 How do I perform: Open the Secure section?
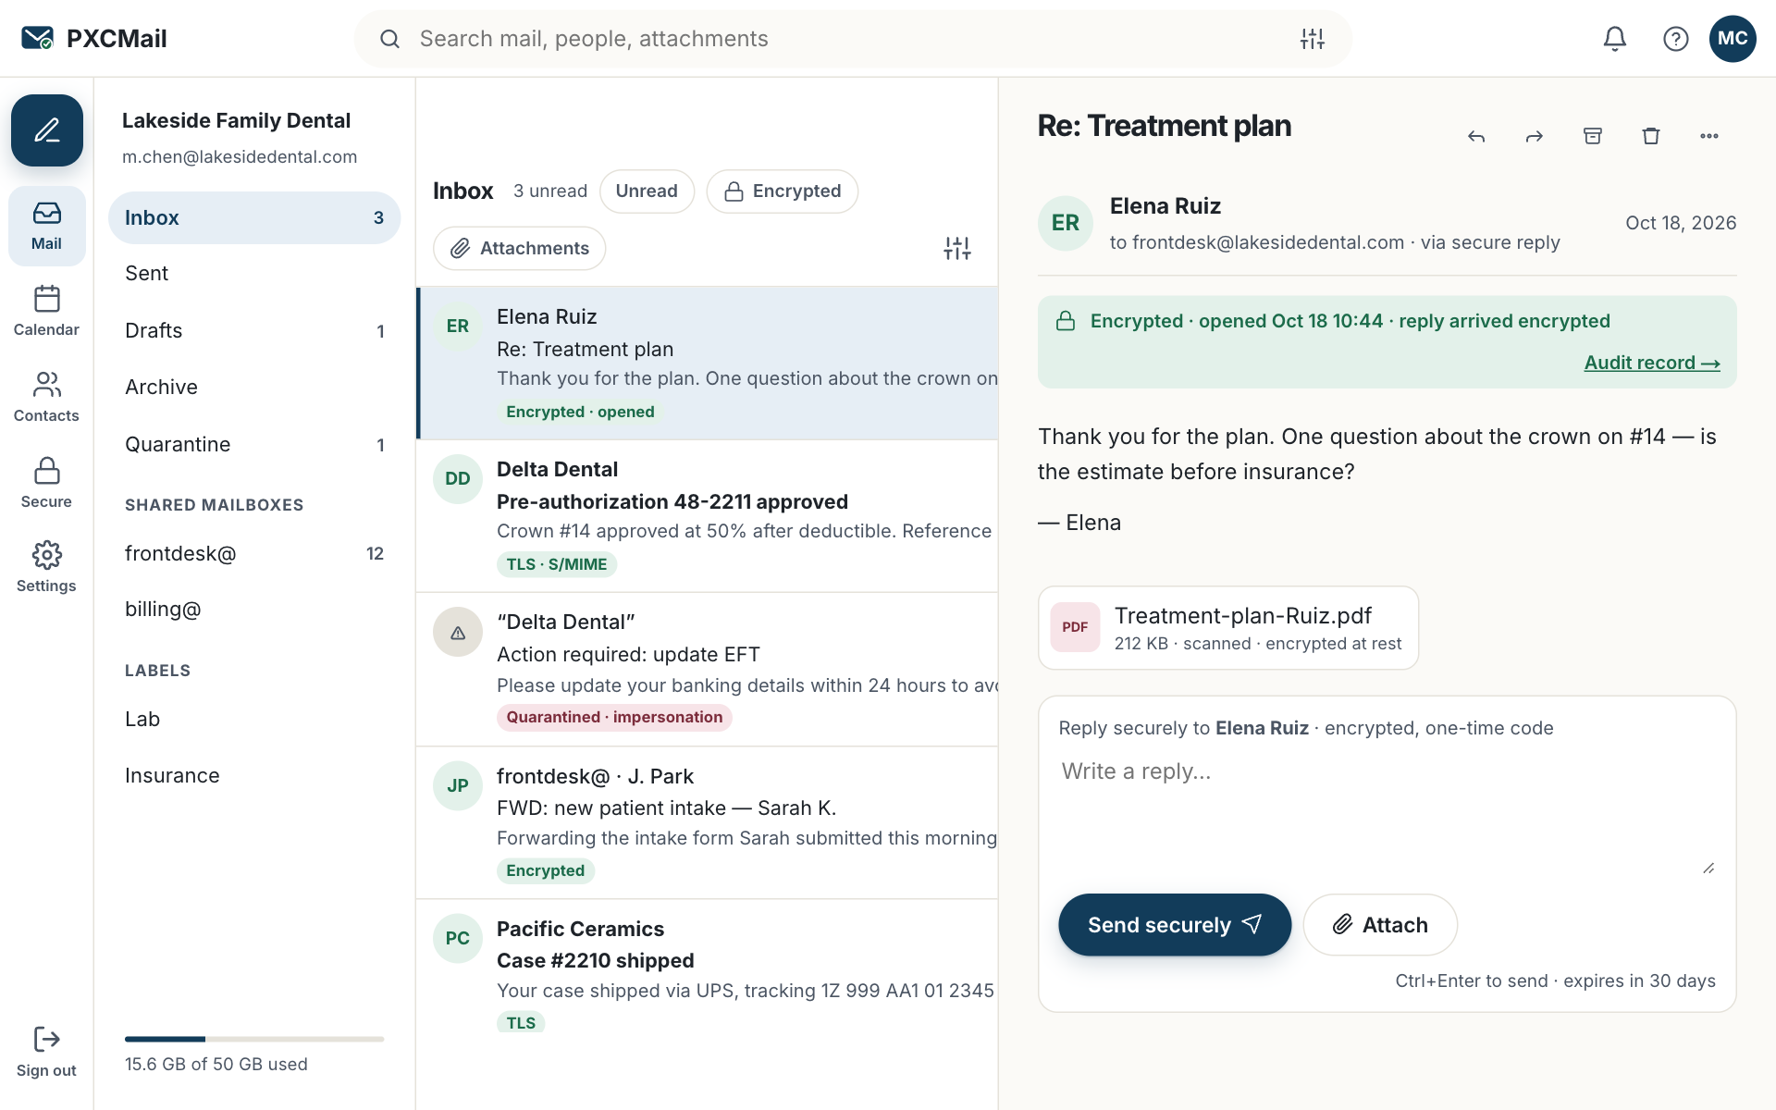tap(46, 483)
